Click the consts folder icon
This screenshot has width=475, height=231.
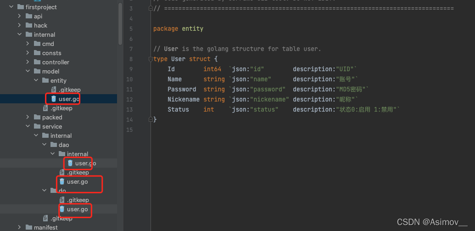(x=37, y=53)
